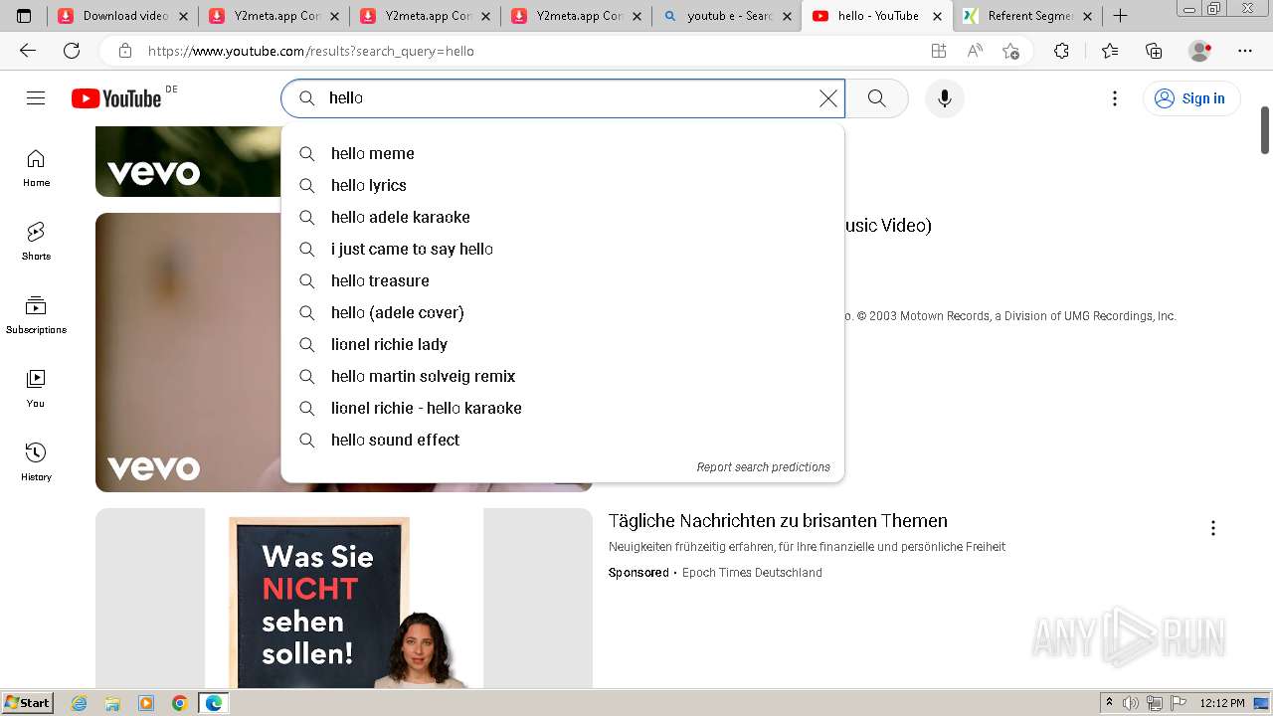
Task: Switch to Referent Segment tab
Action: tap(1027, 16)
